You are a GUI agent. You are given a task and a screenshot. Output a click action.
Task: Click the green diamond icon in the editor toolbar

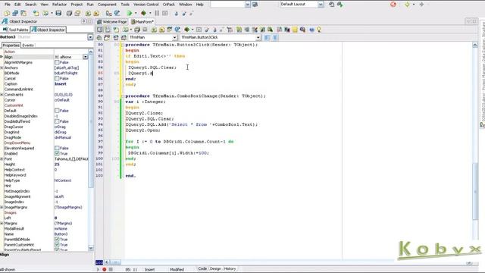187,30
